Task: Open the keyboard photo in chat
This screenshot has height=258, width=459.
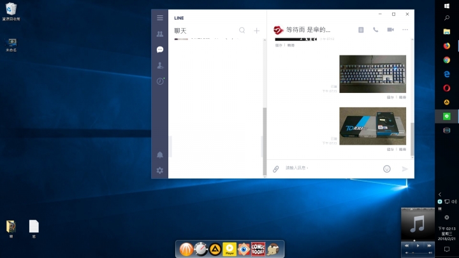Action: [x=373, y=74]
